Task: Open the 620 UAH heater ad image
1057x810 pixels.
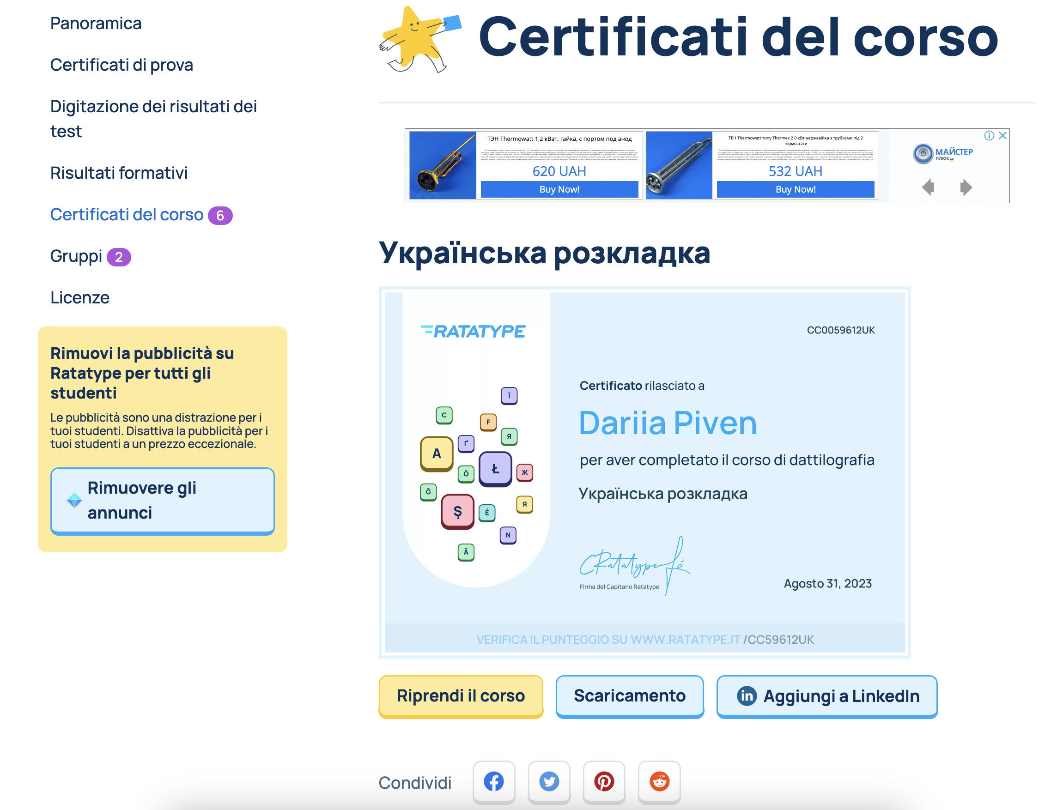Action: pos(443,165)
